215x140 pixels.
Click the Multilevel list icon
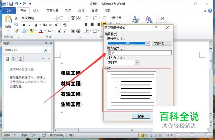(x=104, y=18)
